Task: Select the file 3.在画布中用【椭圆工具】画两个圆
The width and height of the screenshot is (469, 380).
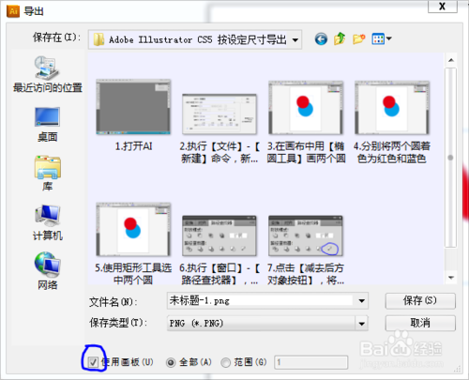Action: (x=306, y=122)
